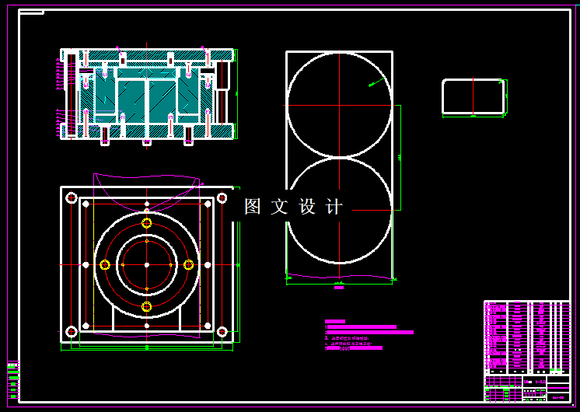Screen dimensions: 580x412
Task: Click the center point of the plan view
Action: pos(147,265)
